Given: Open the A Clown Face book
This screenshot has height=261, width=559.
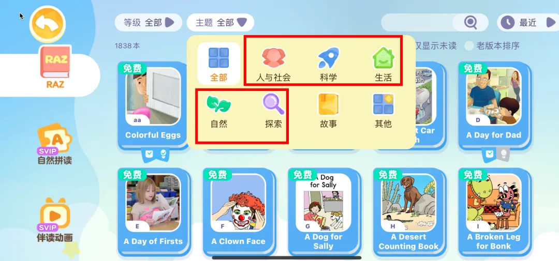Looking at the screenshot, I should [x=239, y=211].
